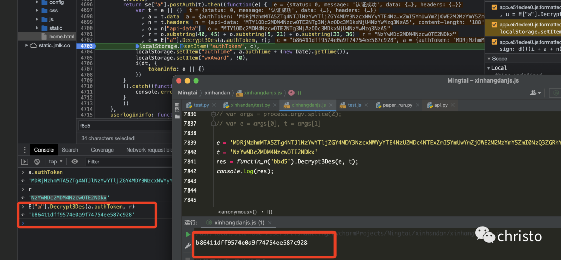
Task: Click the static.jmlk.co cloud domain icon
Action: coord(34,45)
